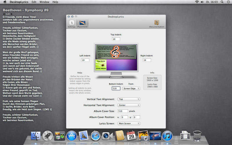The height and width of the screenshot is (145, 232).
Task: Click the Right Indent field
Action: 147,60
